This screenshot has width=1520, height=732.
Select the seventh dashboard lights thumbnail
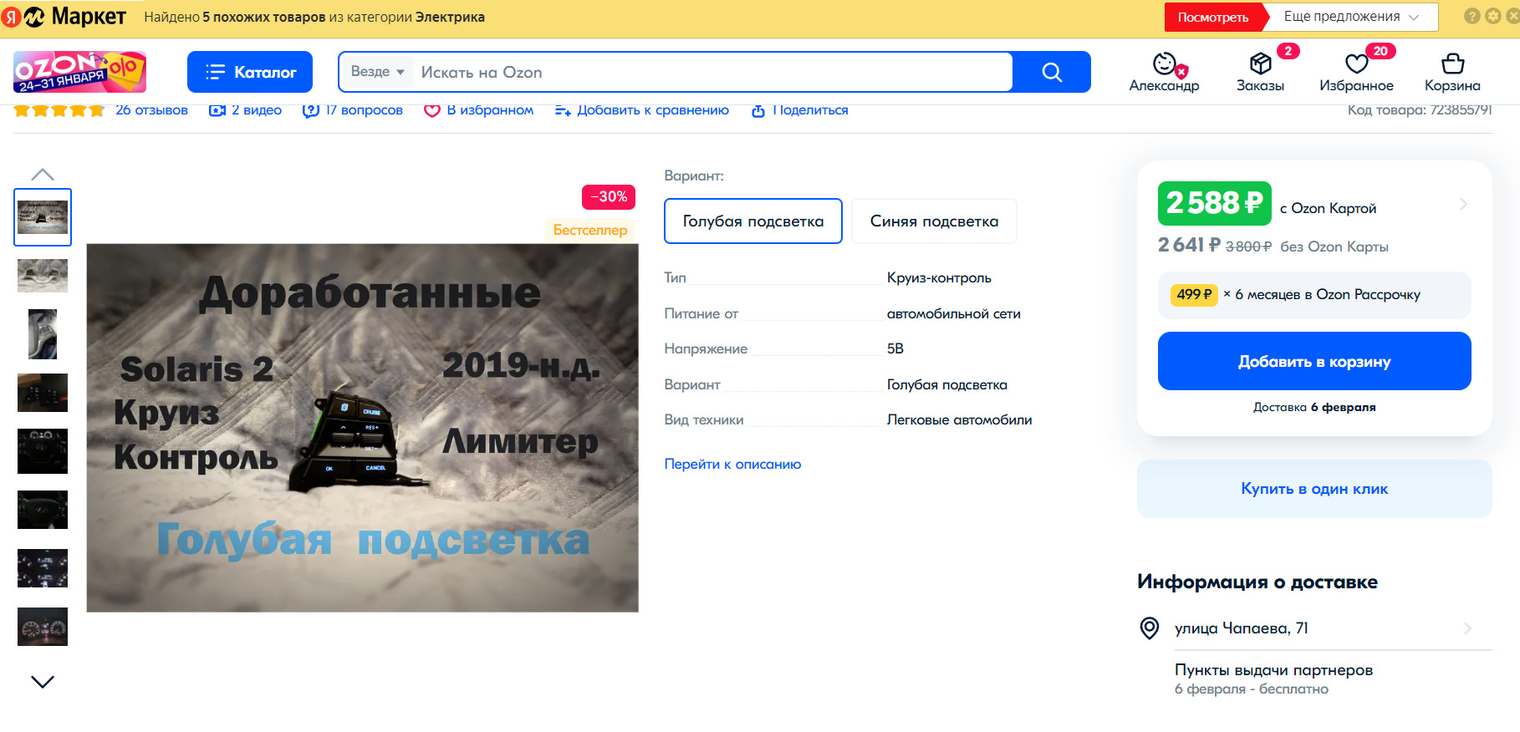point(43,568)
